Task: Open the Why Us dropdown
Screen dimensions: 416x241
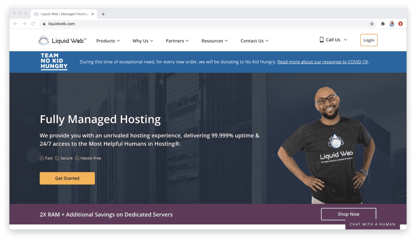Action: click(x=143, y=41)
